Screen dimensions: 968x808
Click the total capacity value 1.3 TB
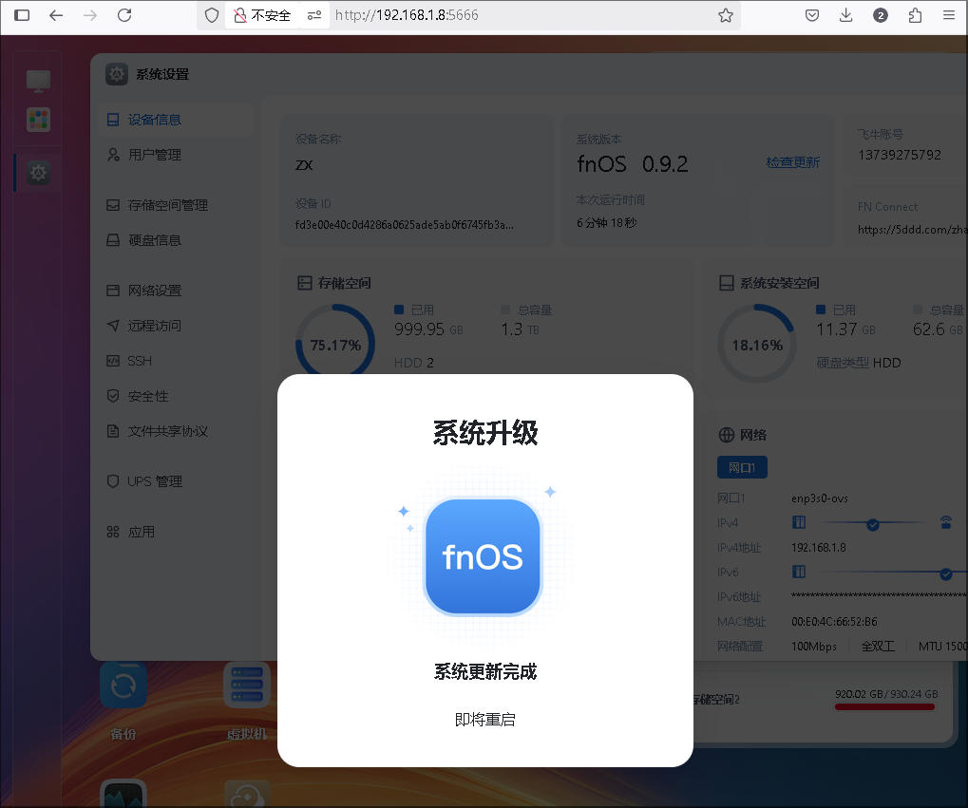(x=520, y=329)
